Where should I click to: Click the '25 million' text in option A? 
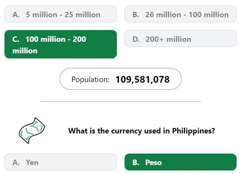[x=82, y=15]
